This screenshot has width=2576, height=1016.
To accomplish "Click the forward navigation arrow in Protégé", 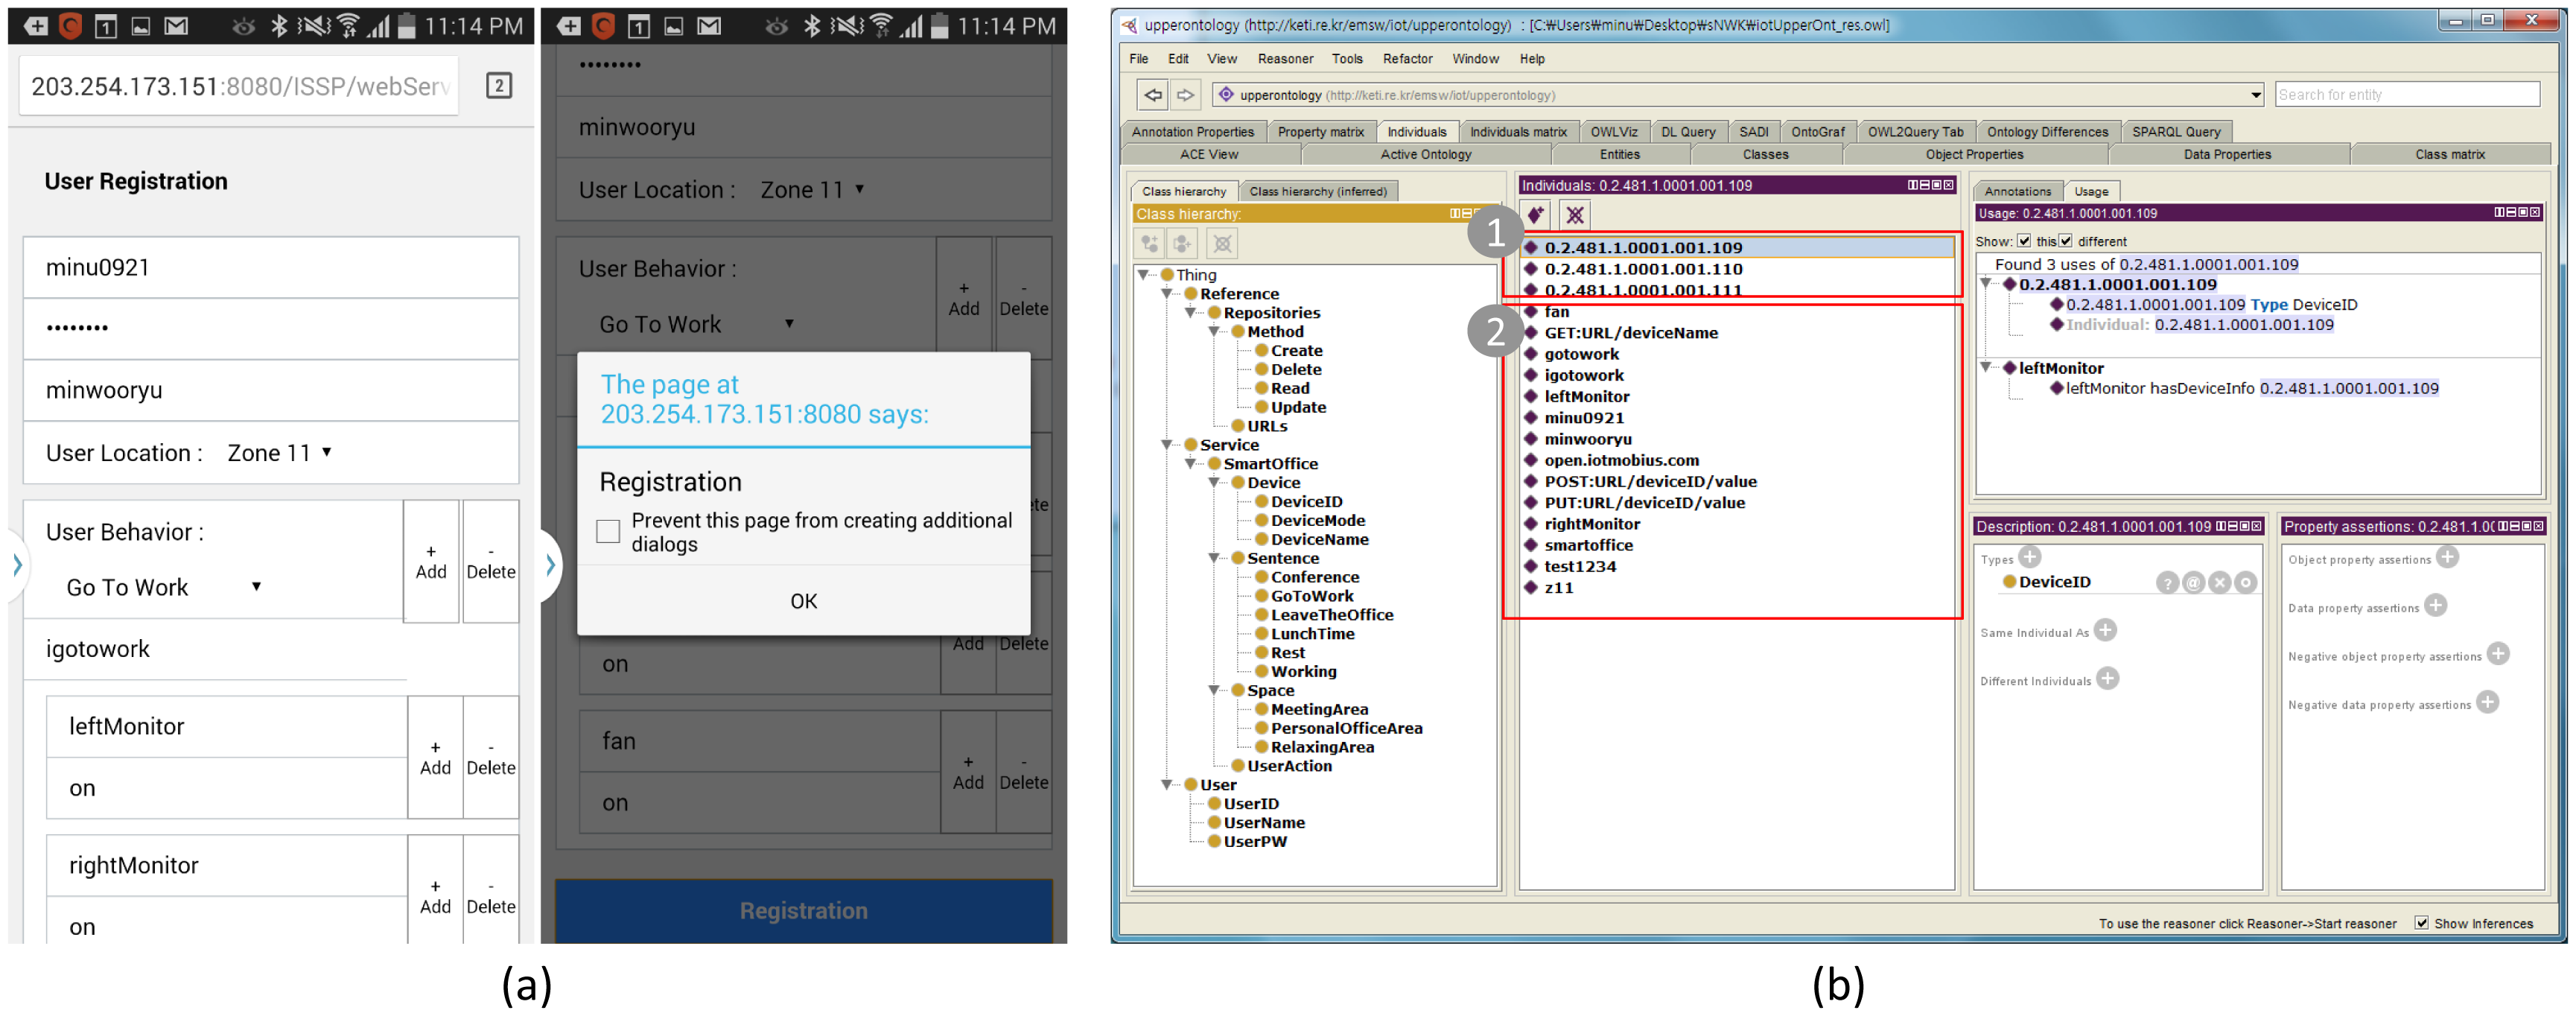I will click(x=1185, y=95).
